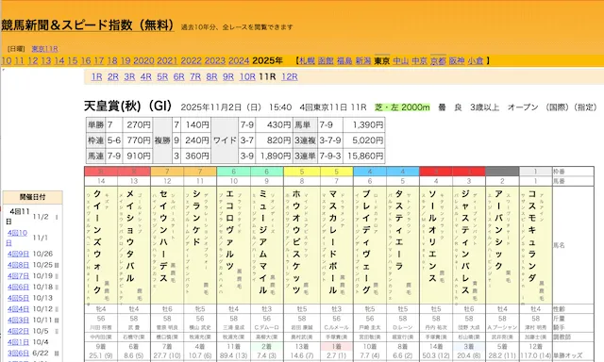This screenshot has height=362, width=604.
Task: Select year 19 in the year bar
Action: (126, 60)
